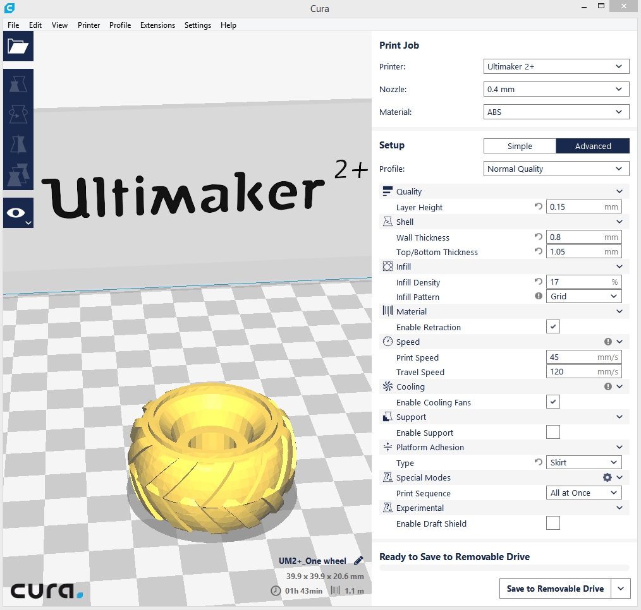Open the Edit menu
Image resolution: width=641 pixels, height=610 pixels.
point(35,25)
